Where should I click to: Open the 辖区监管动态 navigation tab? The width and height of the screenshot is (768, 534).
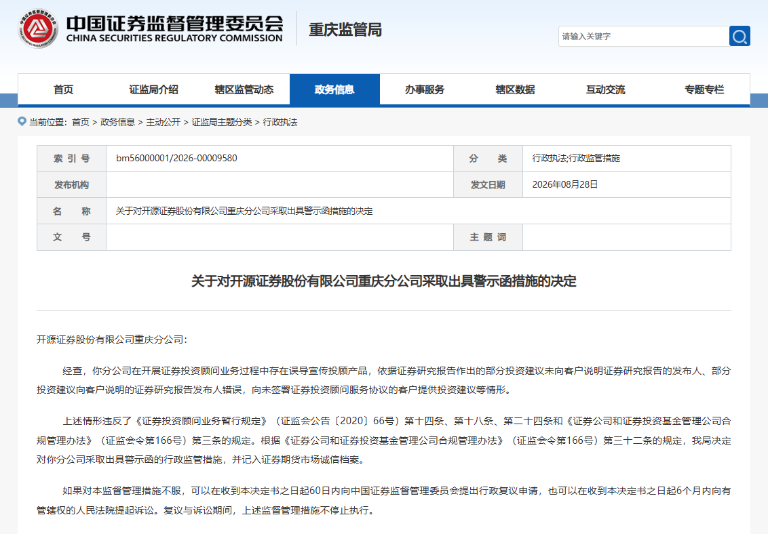click(244, 89)
